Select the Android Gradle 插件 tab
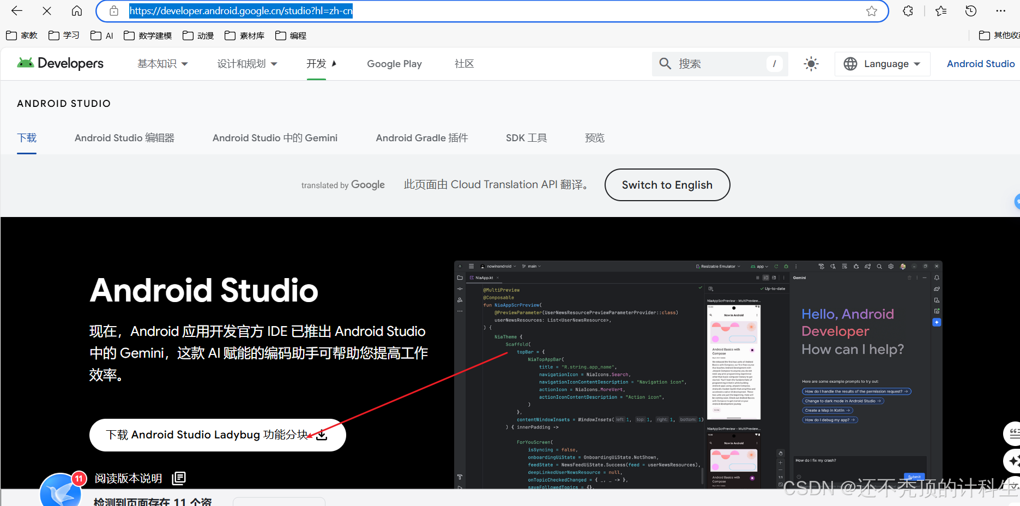Screen dimensions: 1020x506 tap(421, 138)
